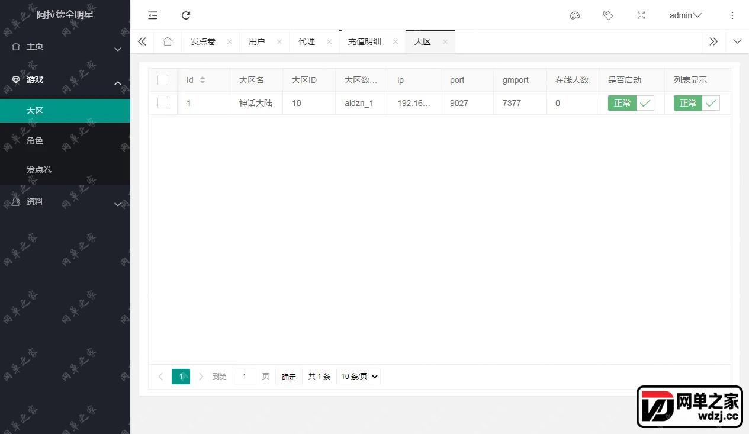Image resolution: width=749 pixels, height=434 pixels.
Task: Open 角色 in the sidebar
Action: [65, 140]
